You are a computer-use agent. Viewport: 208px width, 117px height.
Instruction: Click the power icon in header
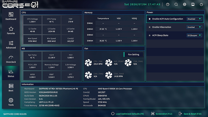[201, 4]
